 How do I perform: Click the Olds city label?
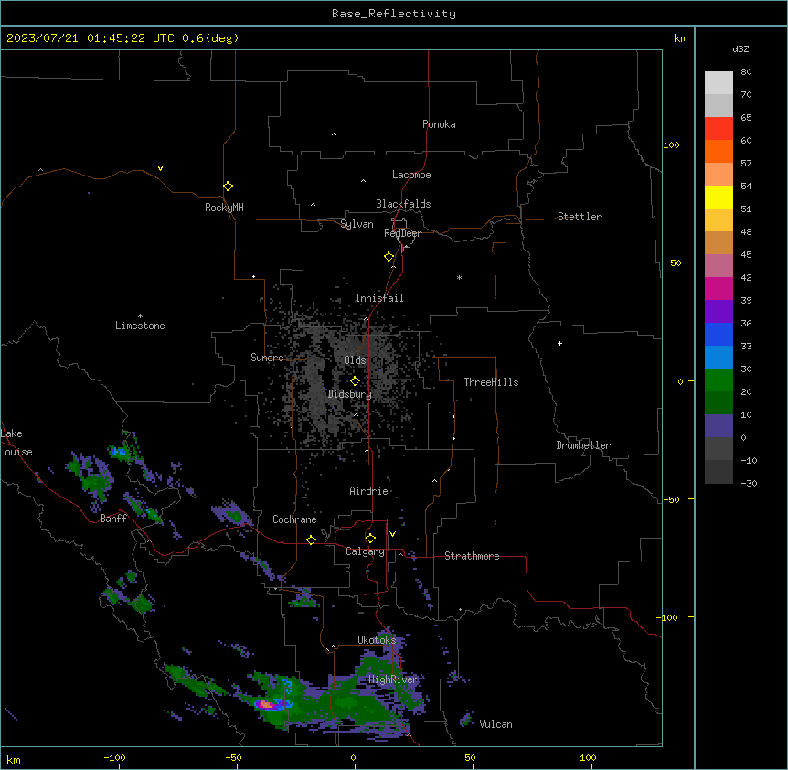[355, 360]
